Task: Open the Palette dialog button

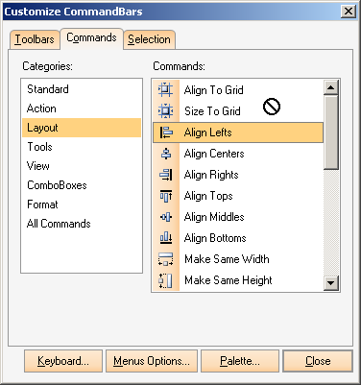Action: coord(240,361)
